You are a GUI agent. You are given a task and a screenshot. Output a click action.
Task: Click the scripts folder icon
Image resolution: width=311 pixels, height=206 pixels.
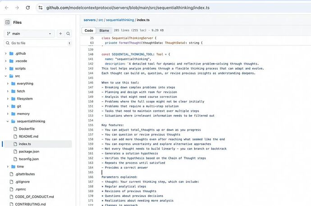click(11, 68)
